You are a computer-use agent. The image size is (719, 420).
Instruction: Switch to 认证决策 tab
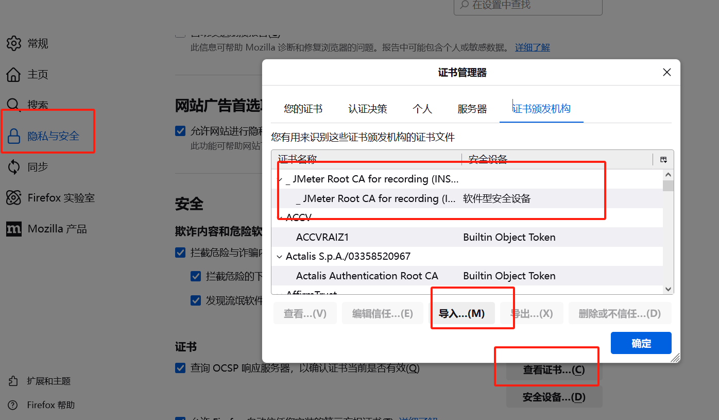tap(368, 109)
